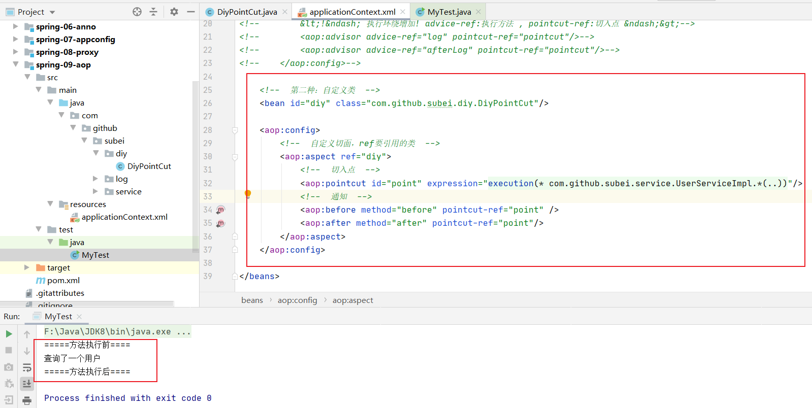Toggle soft-wrap in Run console

tap(27, 367)
